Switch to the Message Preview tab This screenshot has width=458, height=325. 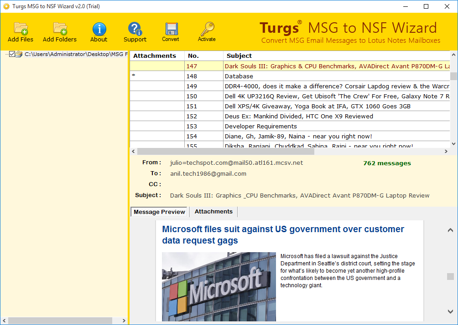coord(159,212)
